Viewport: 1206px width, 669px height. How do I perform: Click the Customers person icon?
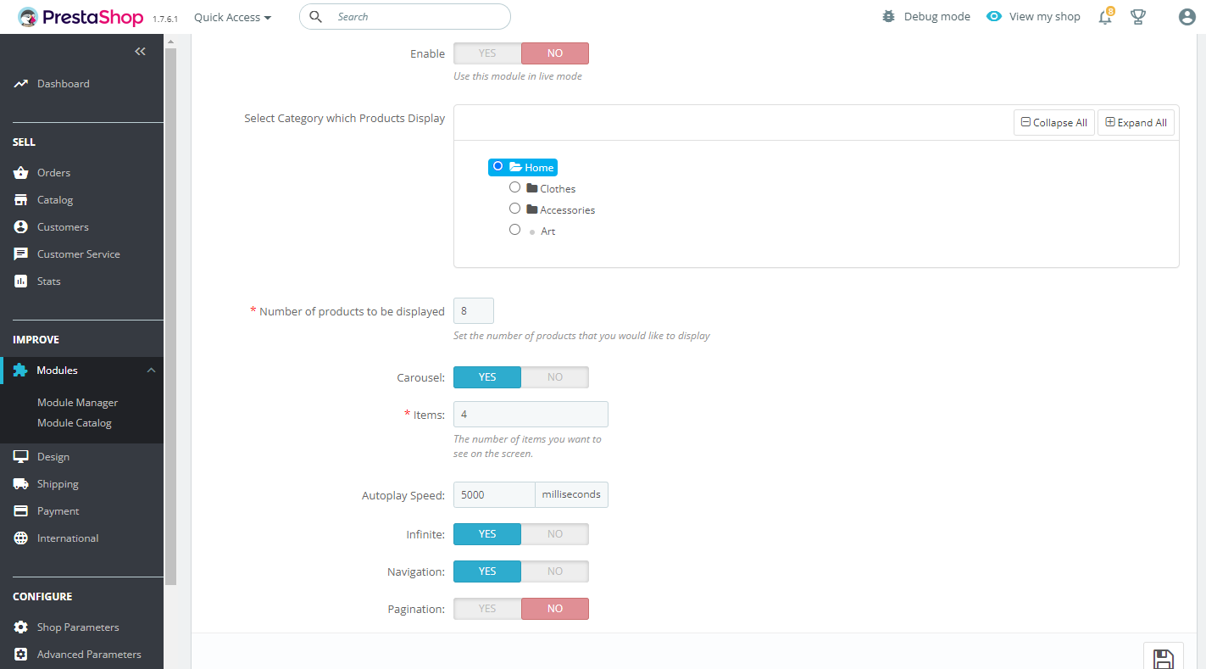(x=21, y=227)
